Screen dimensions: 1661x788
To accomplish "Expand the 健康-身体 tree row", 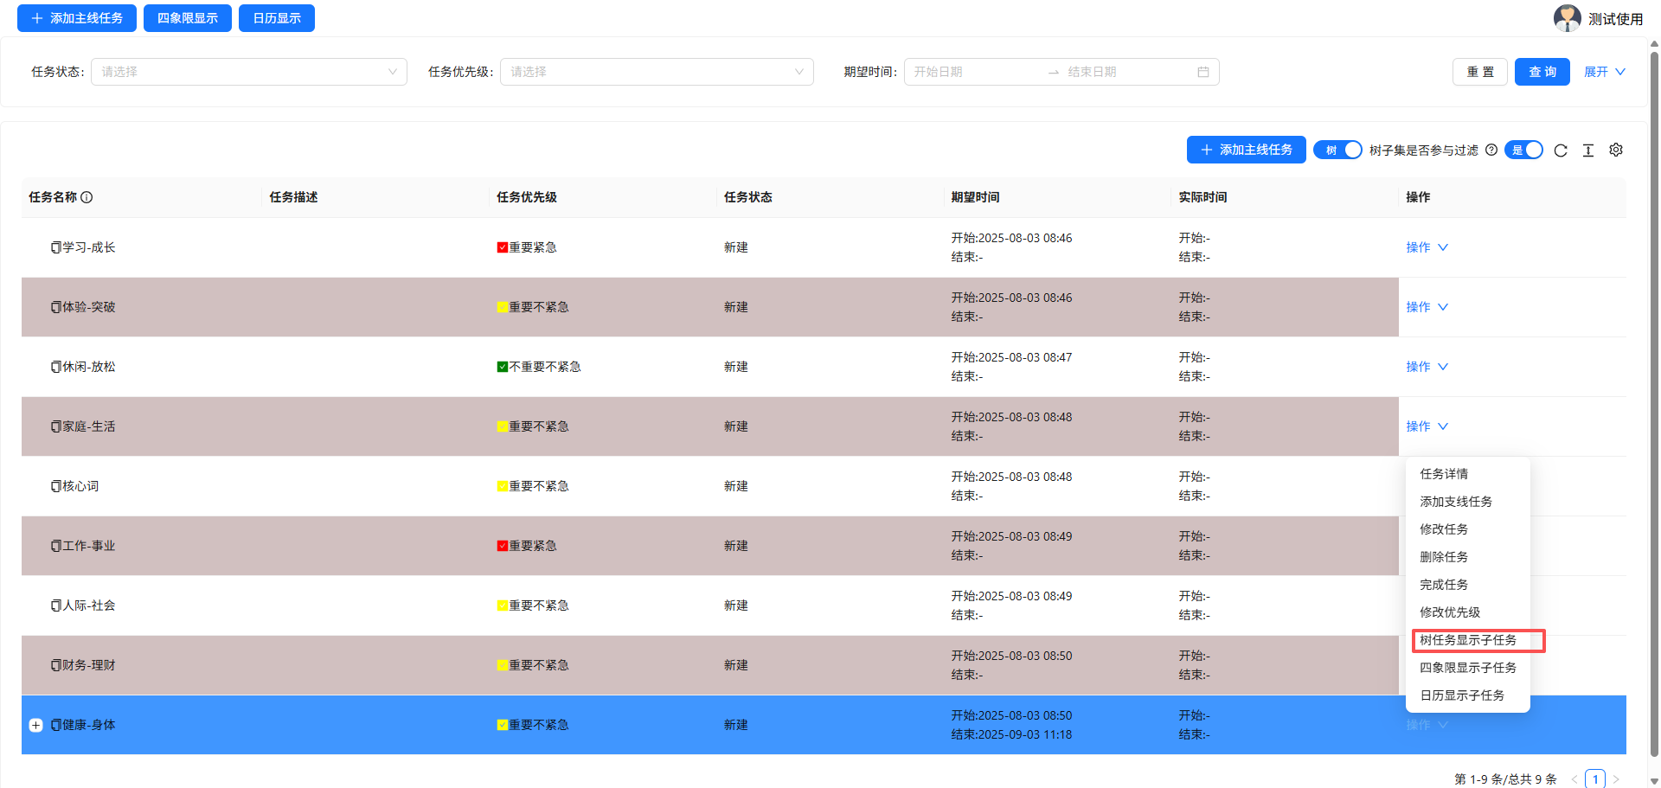I will click(35, 725).
